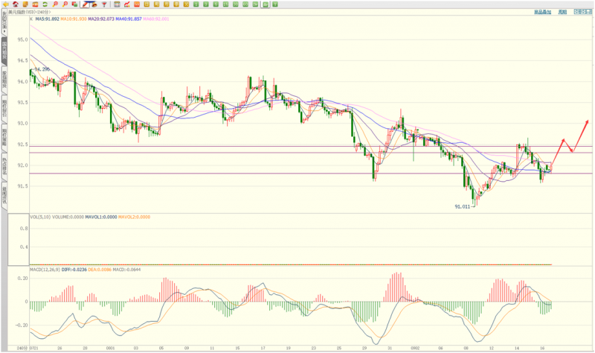Viewport: 595px width, 353px height.
Task: Open the 商品叠加 overlay link
Action: (x=542, y=12)
